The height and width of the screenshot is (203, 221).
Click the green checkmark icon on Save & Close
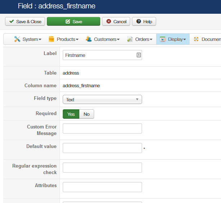click(12, 21)
